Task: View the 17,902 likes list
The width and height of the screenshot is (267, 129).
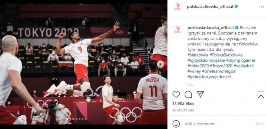Action: click(183, 104)
